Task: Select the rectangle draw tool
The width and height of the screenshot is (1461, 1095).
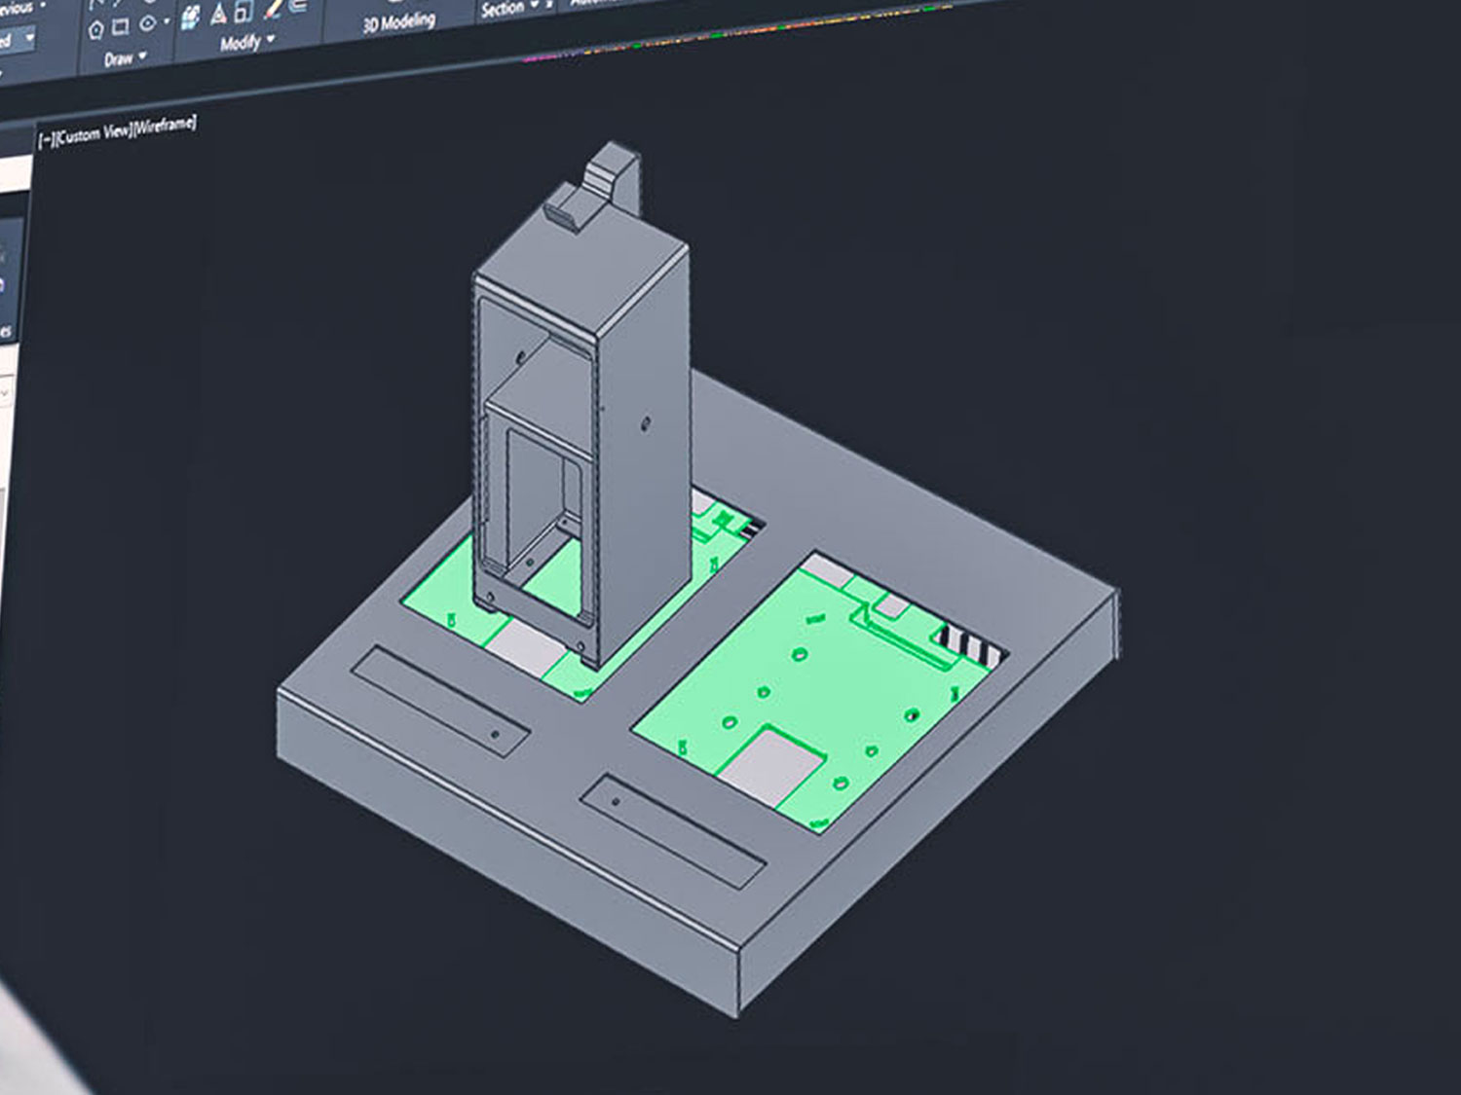Action: coord(121,27)
